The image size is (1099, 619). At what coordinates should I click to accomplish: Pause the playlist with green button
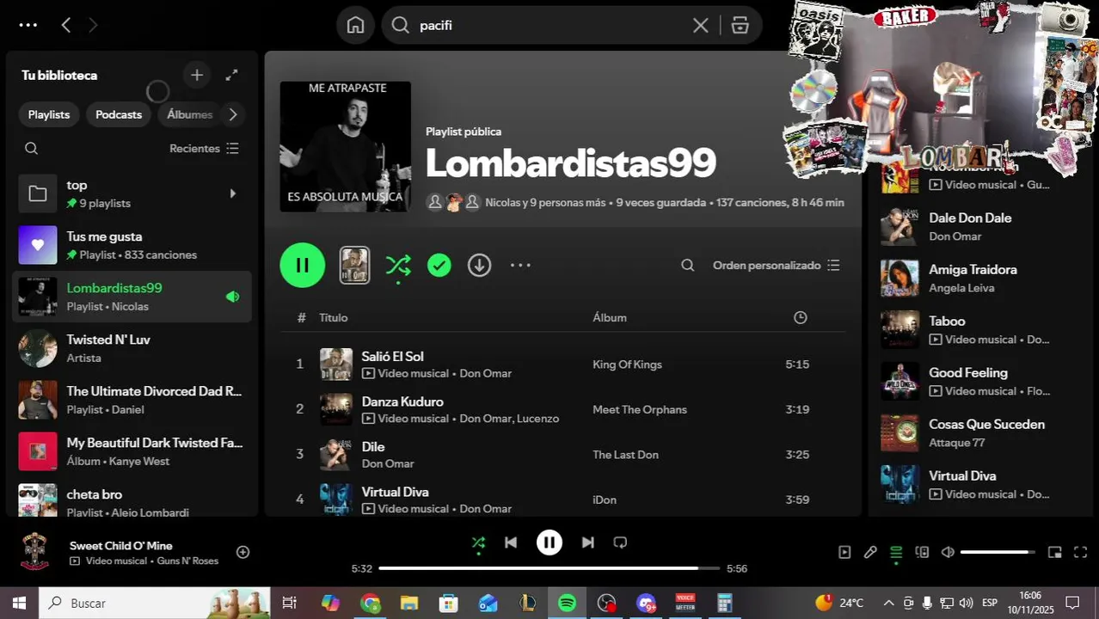coord(303,265)
